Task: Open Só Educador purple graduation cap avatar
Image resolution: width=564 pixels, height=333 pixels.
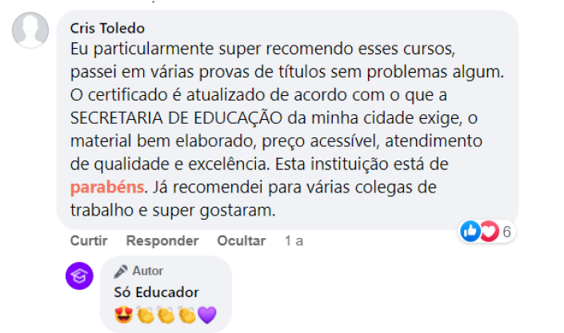Action: pyautogui.click(x=79, y=276)
